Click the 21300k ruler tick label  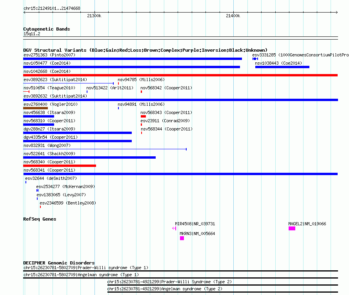pyautogui.click(x=94, y=16)
